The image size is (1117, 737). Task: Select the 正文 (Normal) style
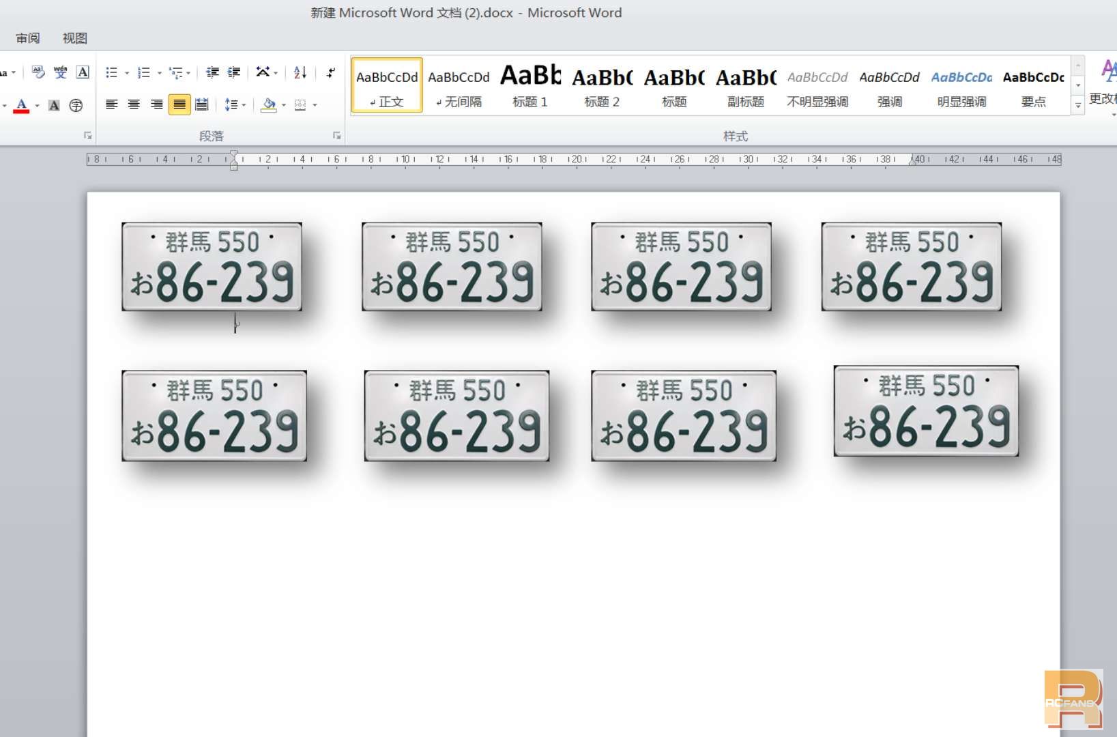[387, 85]
